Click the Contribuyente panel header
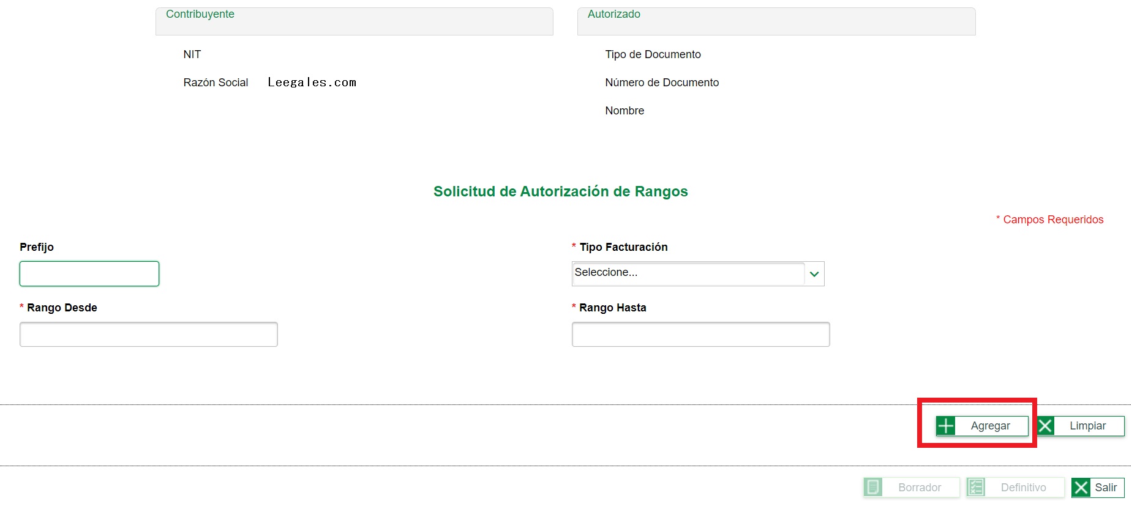Image resolution: width=1140 pixels, height=509 pixels. click(354, 21)
